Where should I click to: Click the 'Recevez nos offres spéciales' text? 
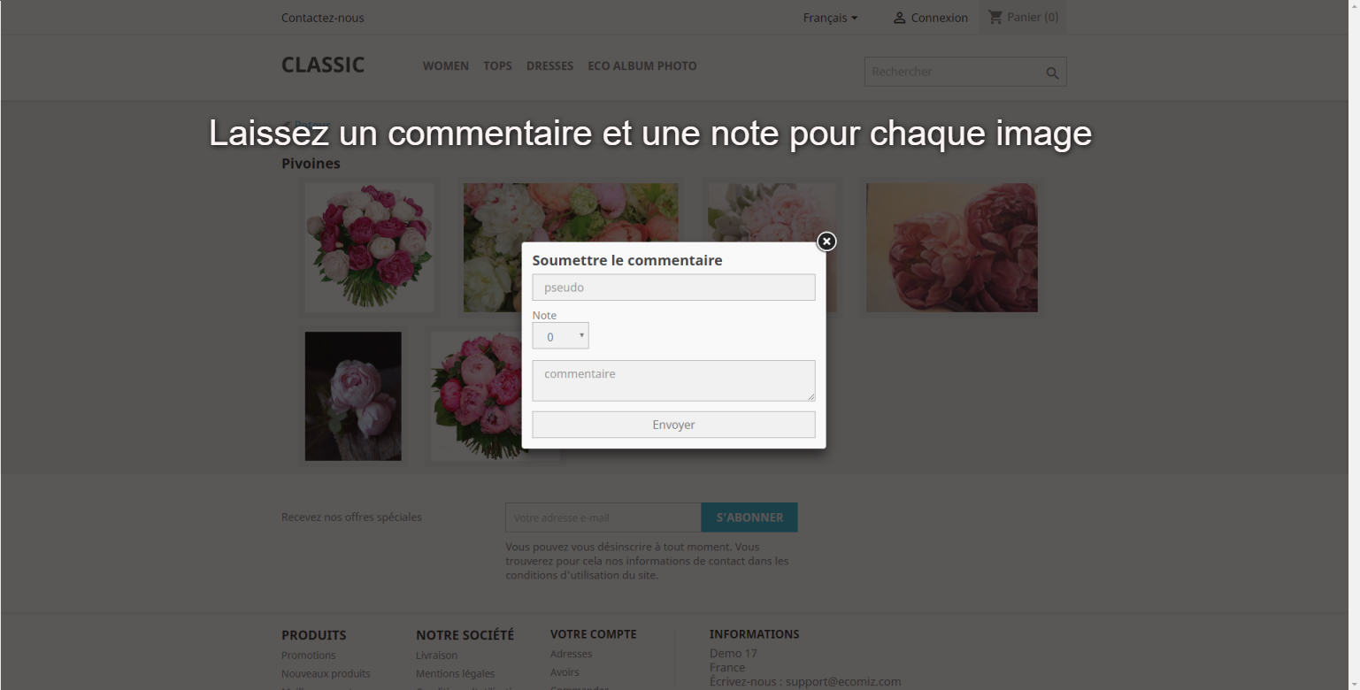pyautogui.click(x=351, y=517)
